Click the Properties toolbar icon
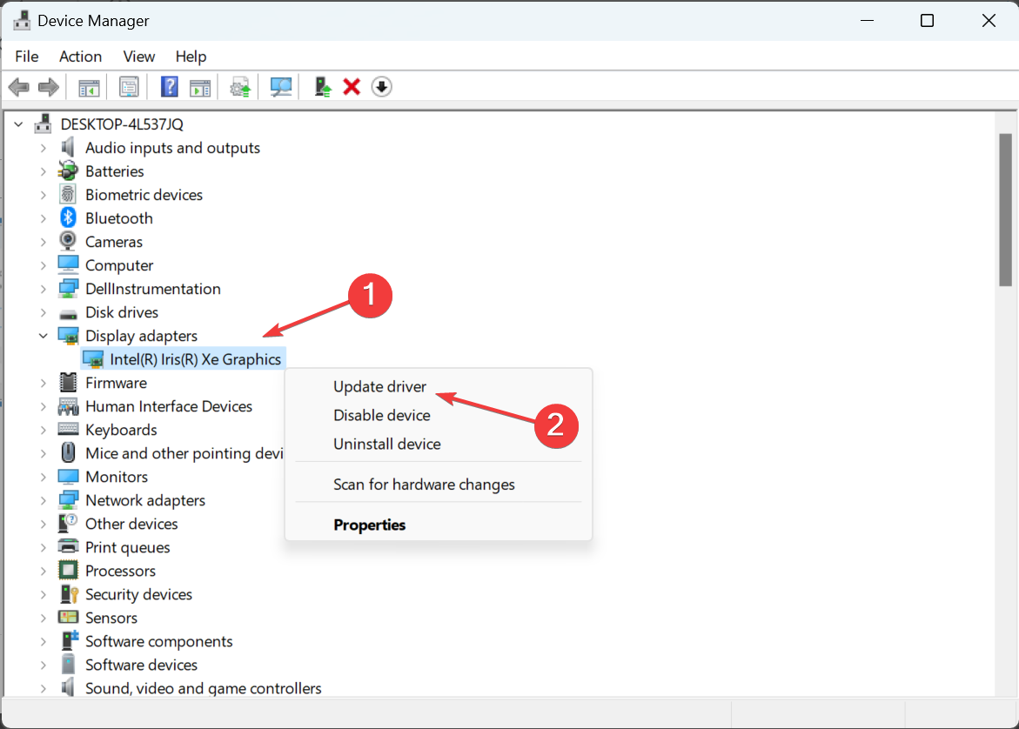 point(129,87)
